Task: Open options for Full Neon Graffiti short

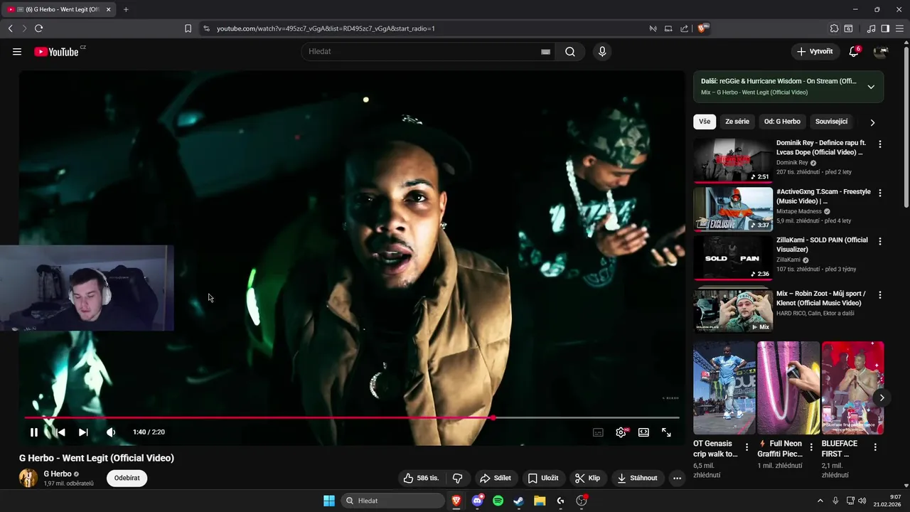Action: coord(811,447)
